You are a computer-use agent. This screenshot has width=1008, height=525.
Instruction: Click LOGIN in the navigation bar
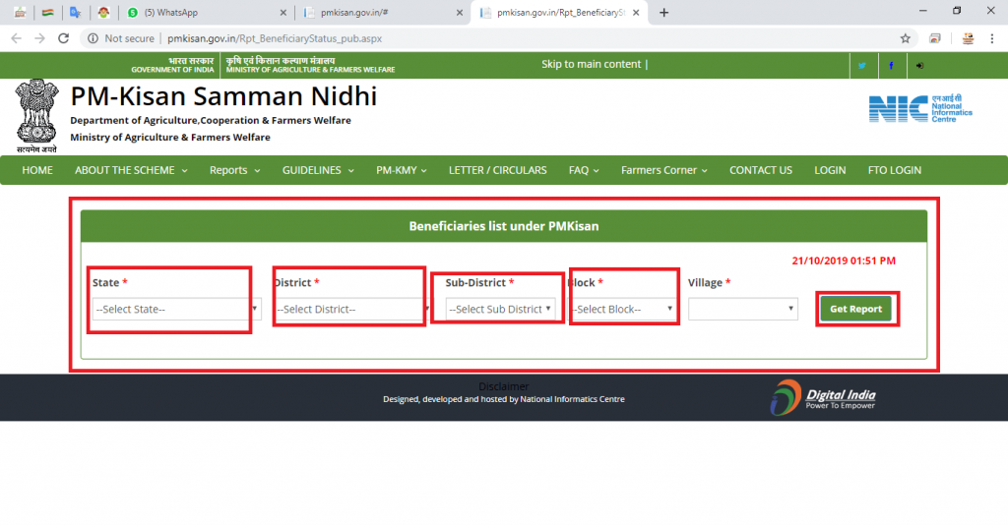830,170
